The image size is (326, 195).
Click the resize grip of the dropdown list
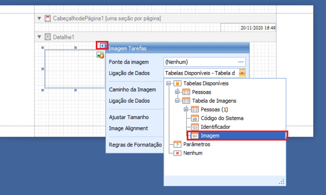pyautogui.click(x=282, y=182)
